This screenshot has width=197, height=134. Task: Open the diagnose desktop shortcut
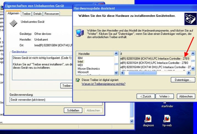[x=148, y=121]
